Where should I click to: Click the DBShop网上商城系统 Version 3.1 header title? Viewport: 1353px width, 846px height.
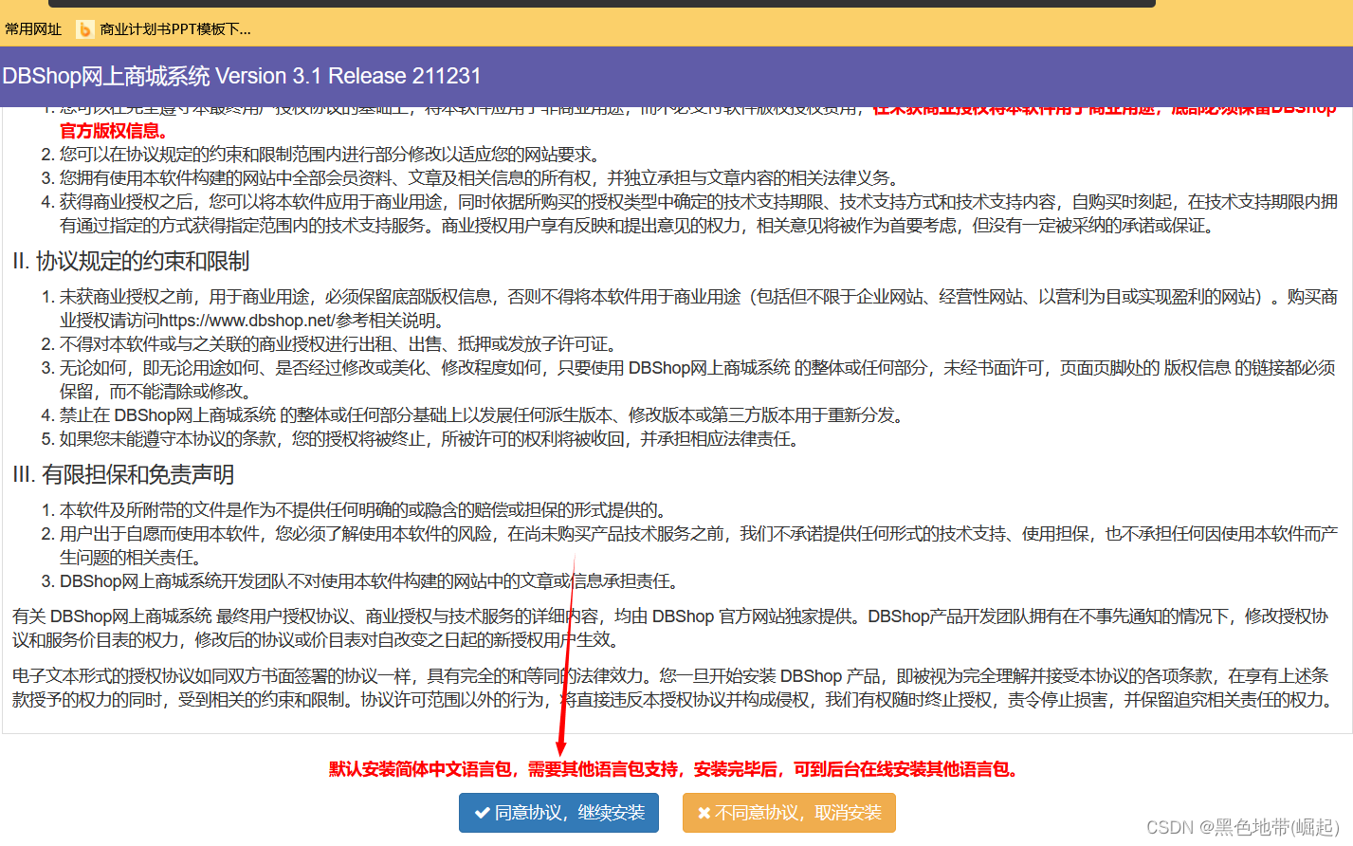pos(242,76)
